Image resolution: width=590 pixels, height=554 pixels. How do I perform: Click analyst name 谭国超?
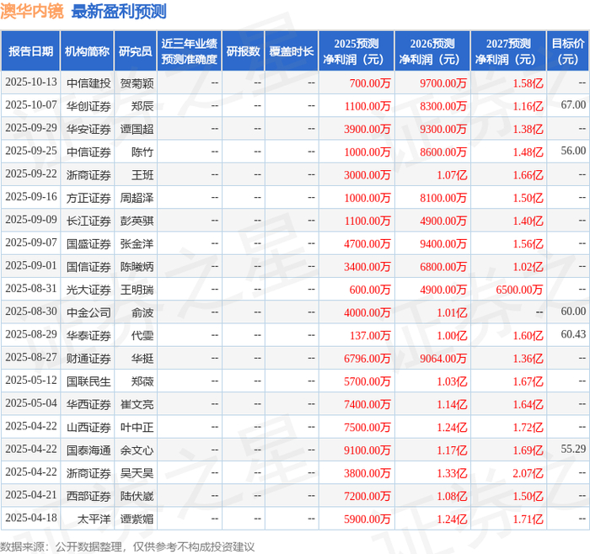coord(137,129)
